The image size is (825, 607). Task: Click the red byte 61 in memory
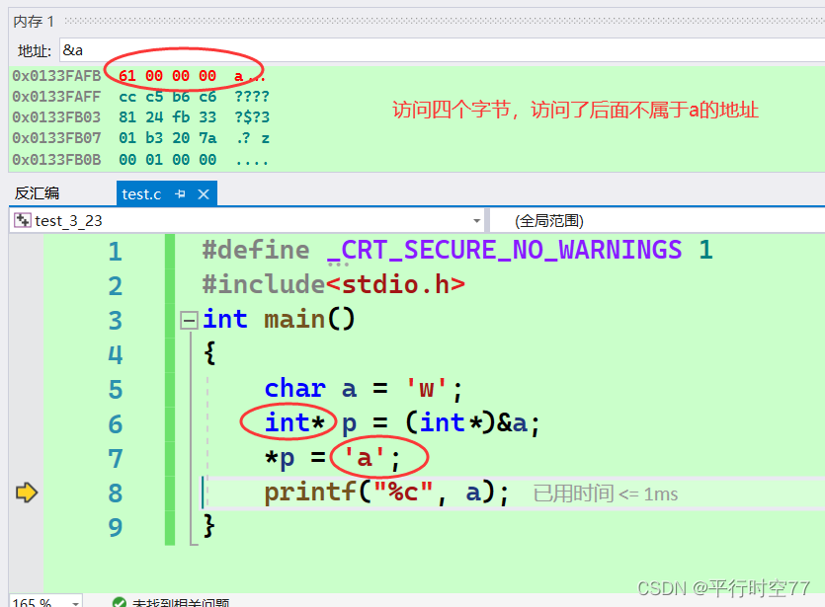pyautogui.click(x=127, y=76)
